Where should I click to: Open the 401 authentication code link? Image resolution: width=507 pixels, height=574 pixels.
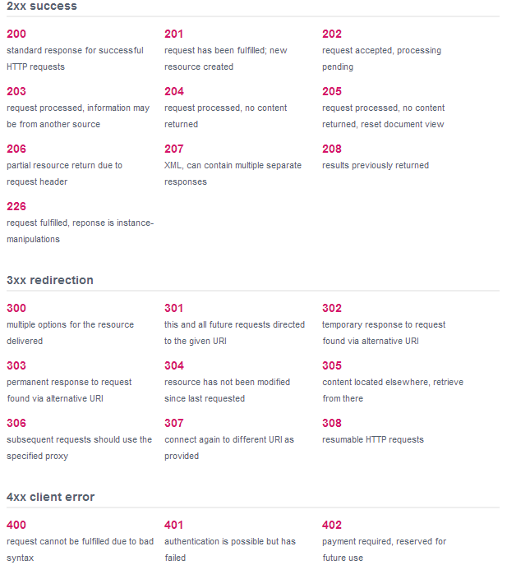pos(174,525)
